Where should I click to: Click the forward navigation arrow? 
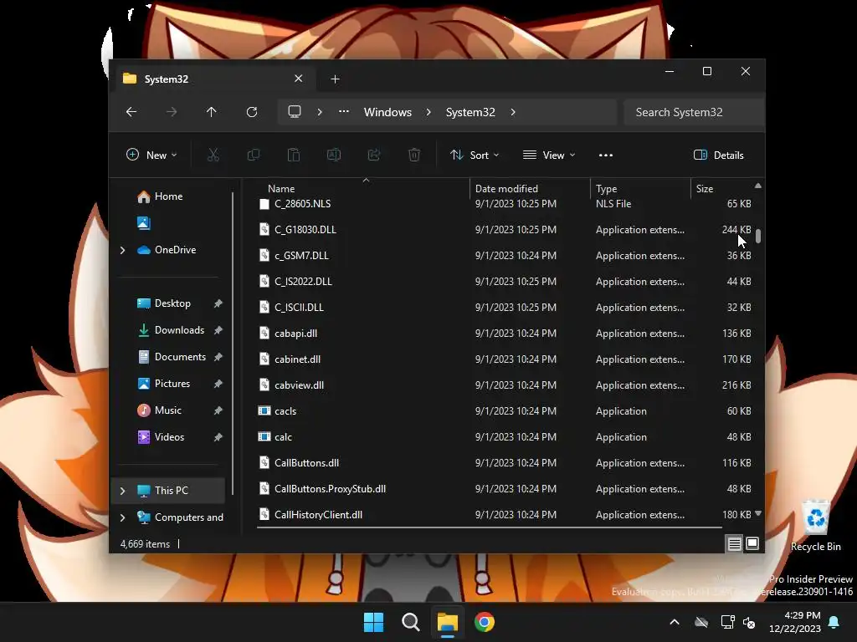[172, 112]
